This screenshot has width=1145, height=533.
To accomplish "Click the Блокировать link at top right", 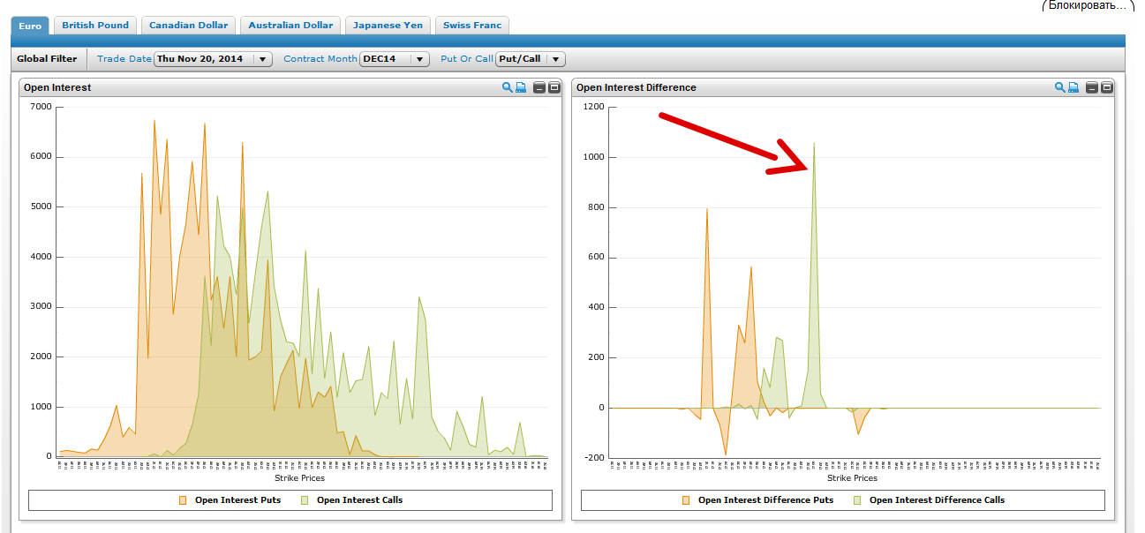I will point(1088,5).
